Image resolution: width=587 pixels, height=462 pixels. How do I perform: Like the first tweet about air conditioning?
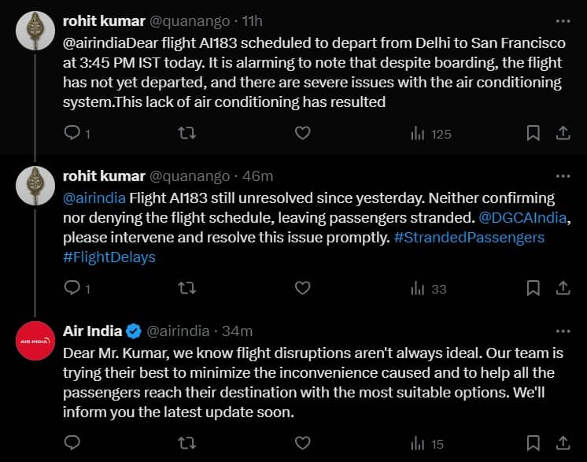click(302, 134)
